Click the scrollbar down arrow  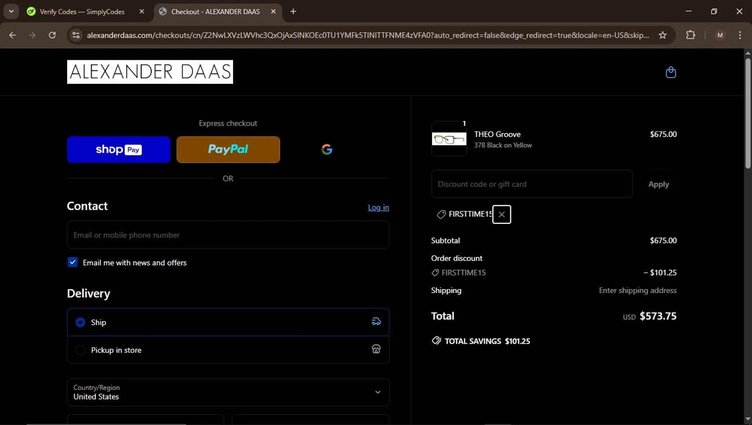[748, 419]
